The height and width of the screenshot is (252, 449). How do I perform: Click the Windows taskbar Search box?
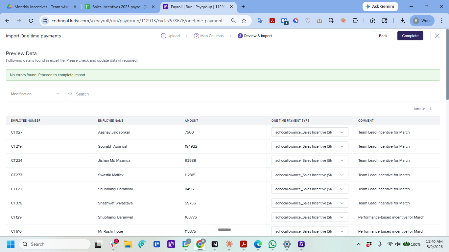pyautogui.click(x=55, y=244)
